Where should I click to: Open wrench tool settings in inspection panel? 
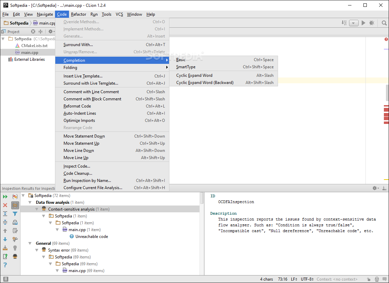tap(15, 239)
